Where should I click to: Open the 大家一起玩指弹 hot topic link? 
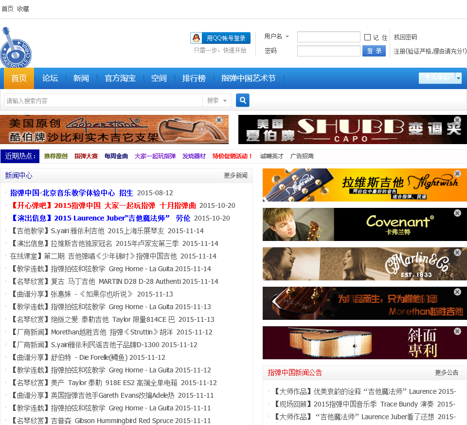coord(155,156)
